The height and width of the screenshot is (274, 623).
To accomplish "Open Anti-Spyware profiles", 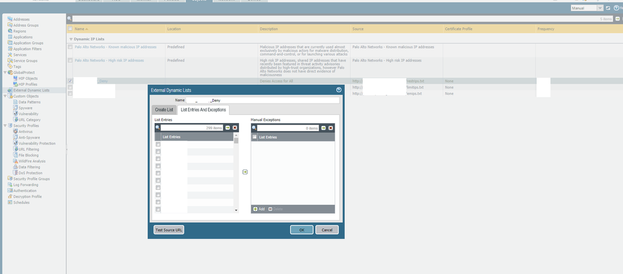I will click(x=29, y=137).
